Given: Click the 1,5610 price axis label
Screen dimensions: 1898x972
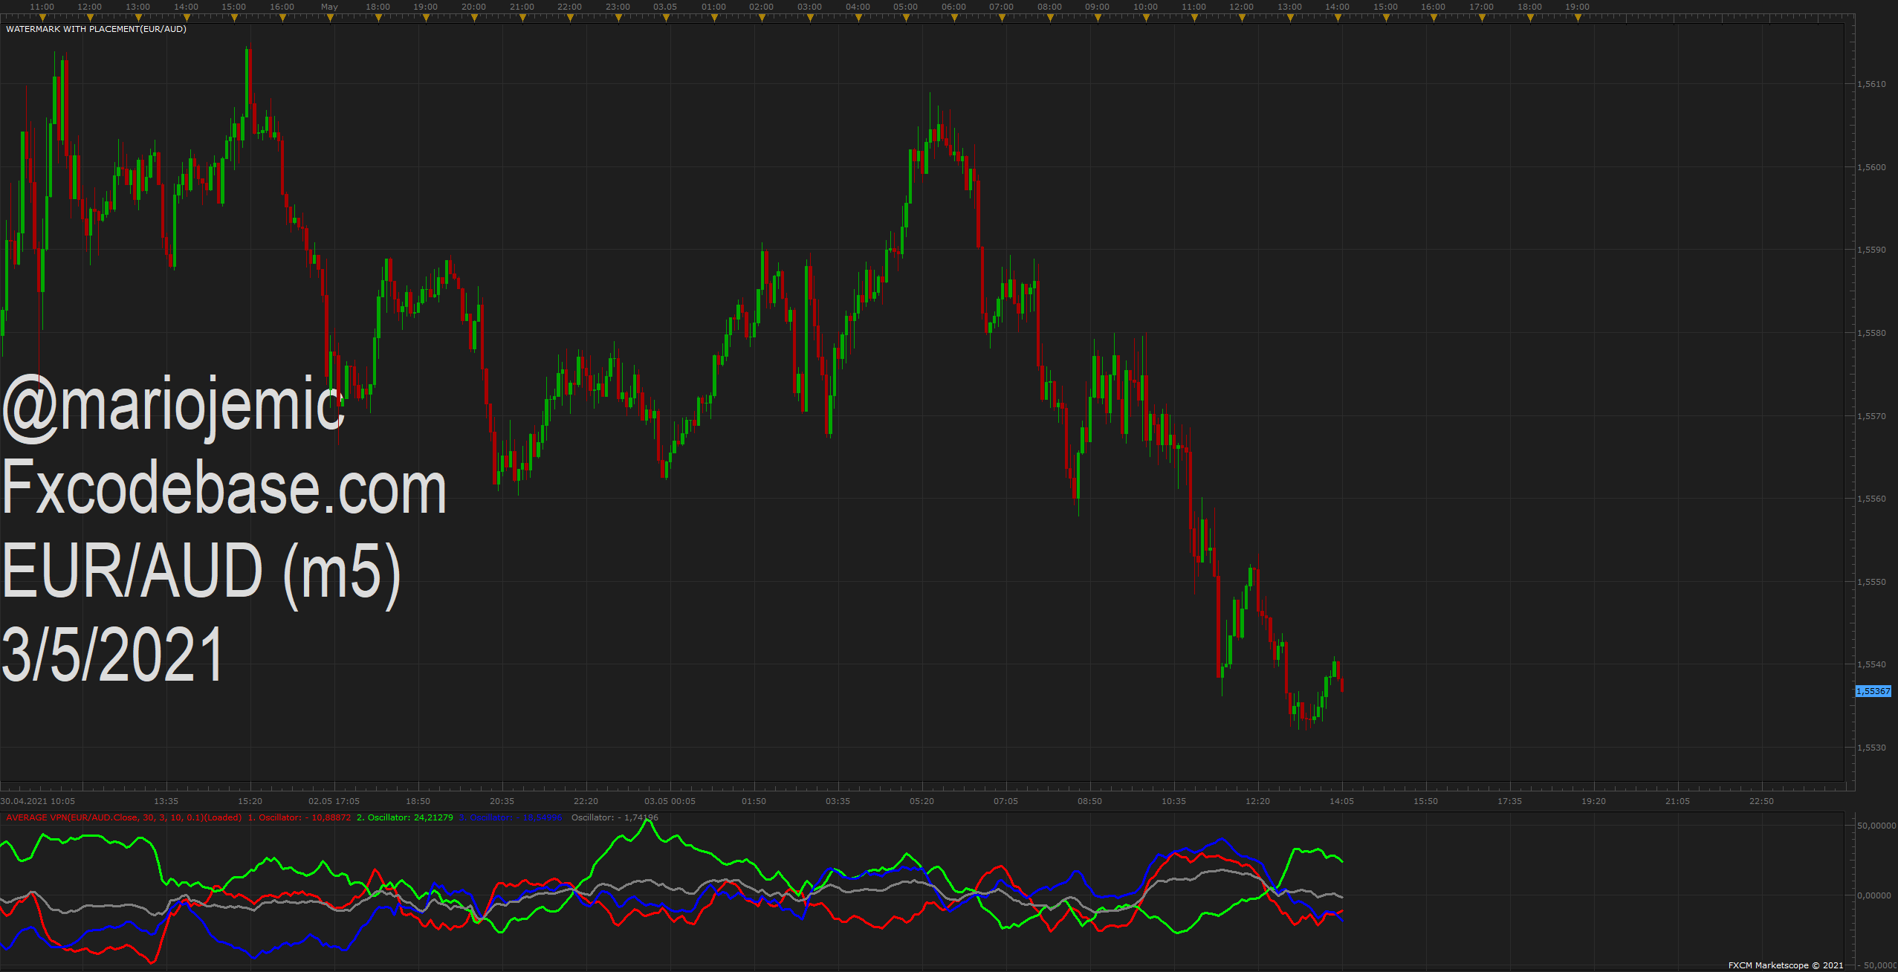Looking at the screenshot, I should click(x=1871, y=84).
